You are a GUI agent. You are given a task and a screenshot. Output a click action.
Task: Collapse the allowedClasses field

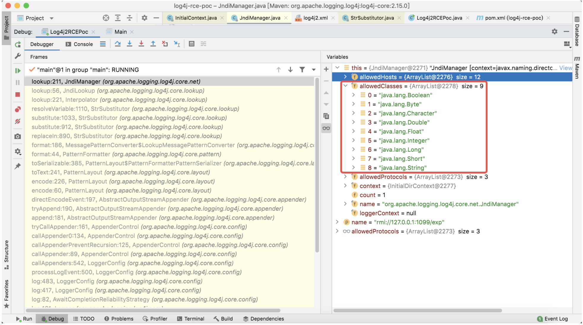pyautogui.click(x=345, y=86)
